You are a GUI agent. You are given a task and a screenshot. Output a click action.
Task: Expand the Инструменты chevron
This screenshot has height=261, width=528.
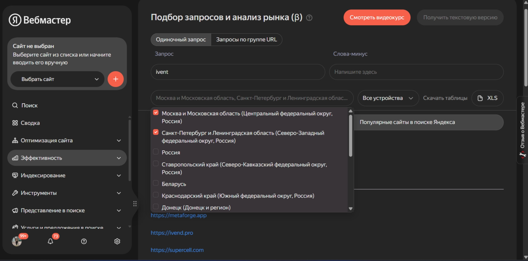pos(119,193)
